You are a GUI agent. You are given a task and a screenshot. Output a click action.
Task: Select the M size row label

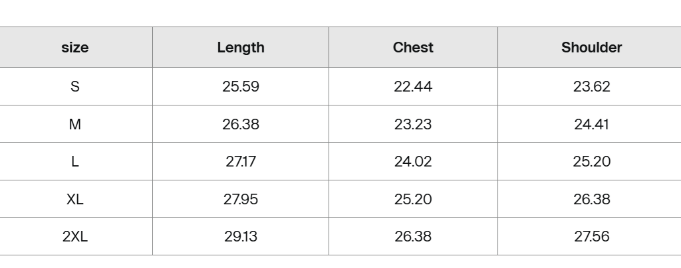[75, 124]
